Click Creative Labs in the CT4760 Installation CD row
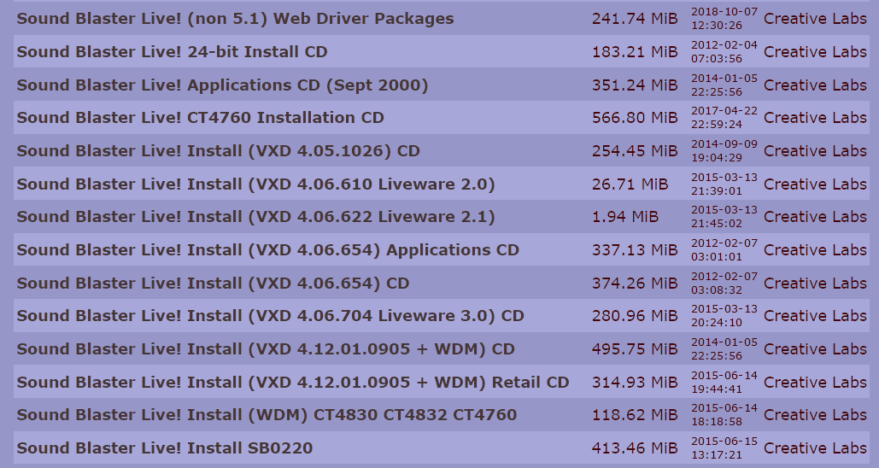 point(815,118)
